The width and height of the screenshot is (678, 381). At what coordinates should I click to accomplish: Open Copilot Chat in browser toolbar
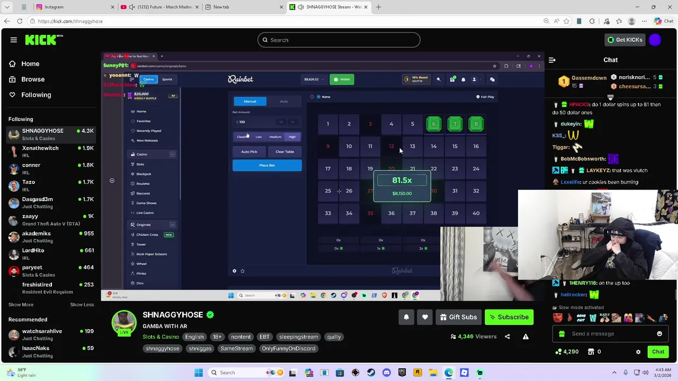[664, 21]
